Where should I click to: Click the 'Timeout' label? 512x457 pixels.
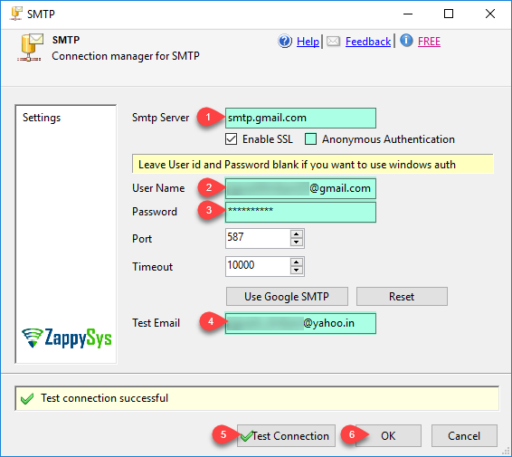153,267
